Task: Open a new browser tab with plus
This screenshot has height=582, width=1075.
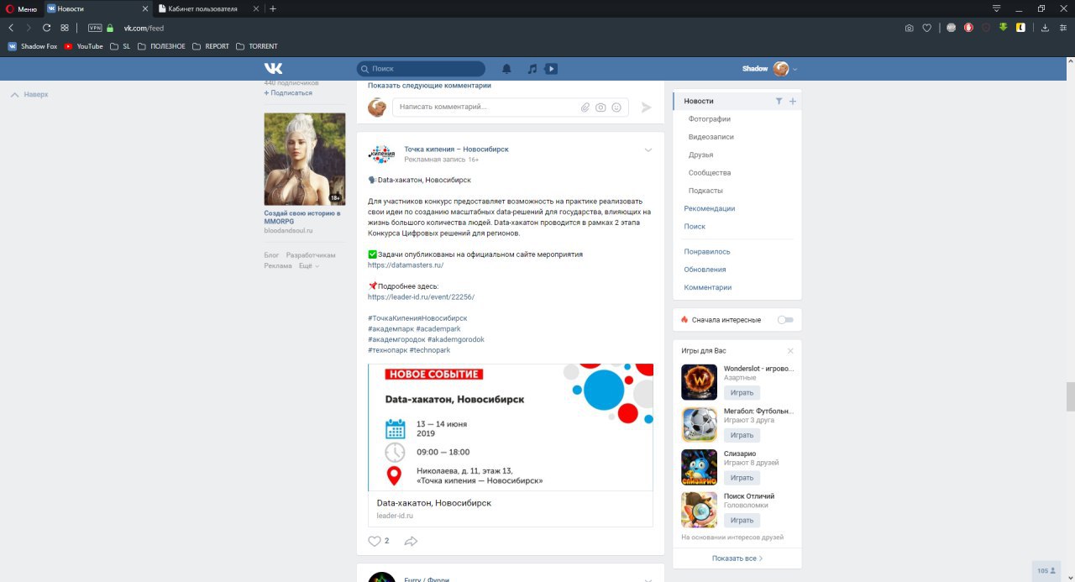Action: coord(273,8)
